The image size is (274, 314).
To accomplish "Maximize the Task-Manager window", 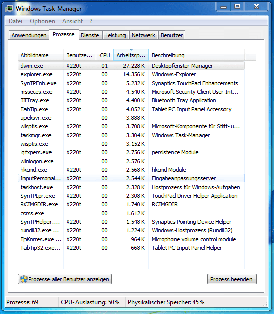I will click(237, 7).
